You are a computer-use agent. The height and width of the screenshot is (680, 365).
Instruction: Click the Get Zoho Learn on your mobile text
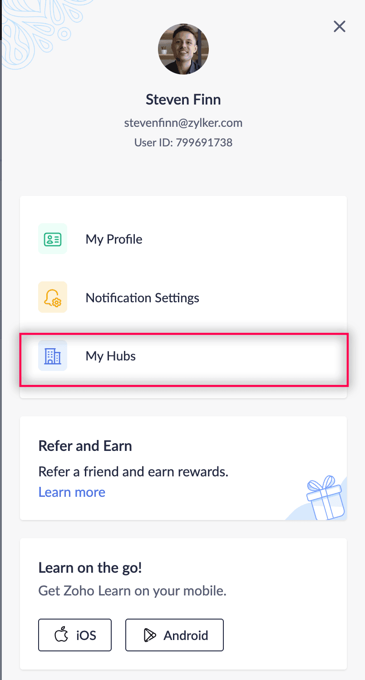tap(132, 591)
